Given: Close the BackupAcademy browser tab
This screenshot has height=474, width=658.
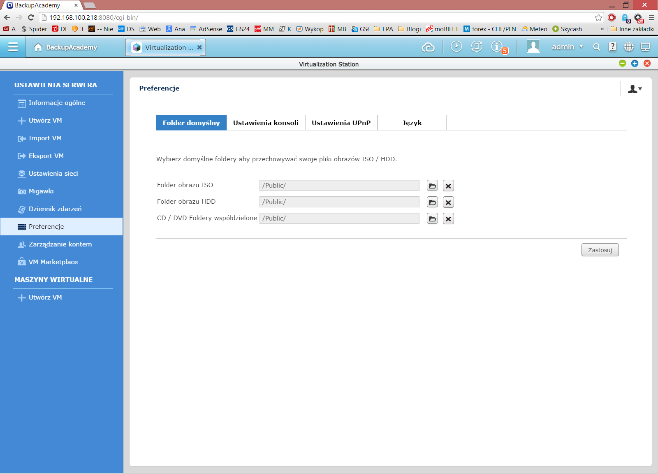Looking at the screenshot, I should pyautogui.click(x=76, y=5).
